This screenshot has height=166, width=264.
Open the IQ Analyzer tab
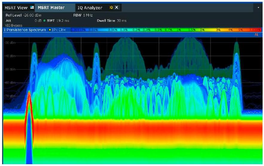pos(90,8)
